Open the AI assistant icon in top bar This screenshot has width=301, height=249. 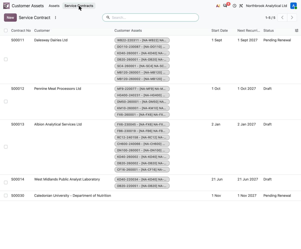pyautogui.click(x=218, y=6)
